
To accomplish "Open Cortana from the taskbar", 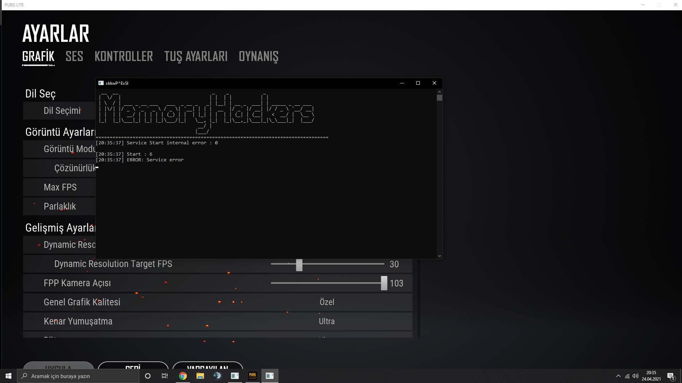I will (148, 376).
